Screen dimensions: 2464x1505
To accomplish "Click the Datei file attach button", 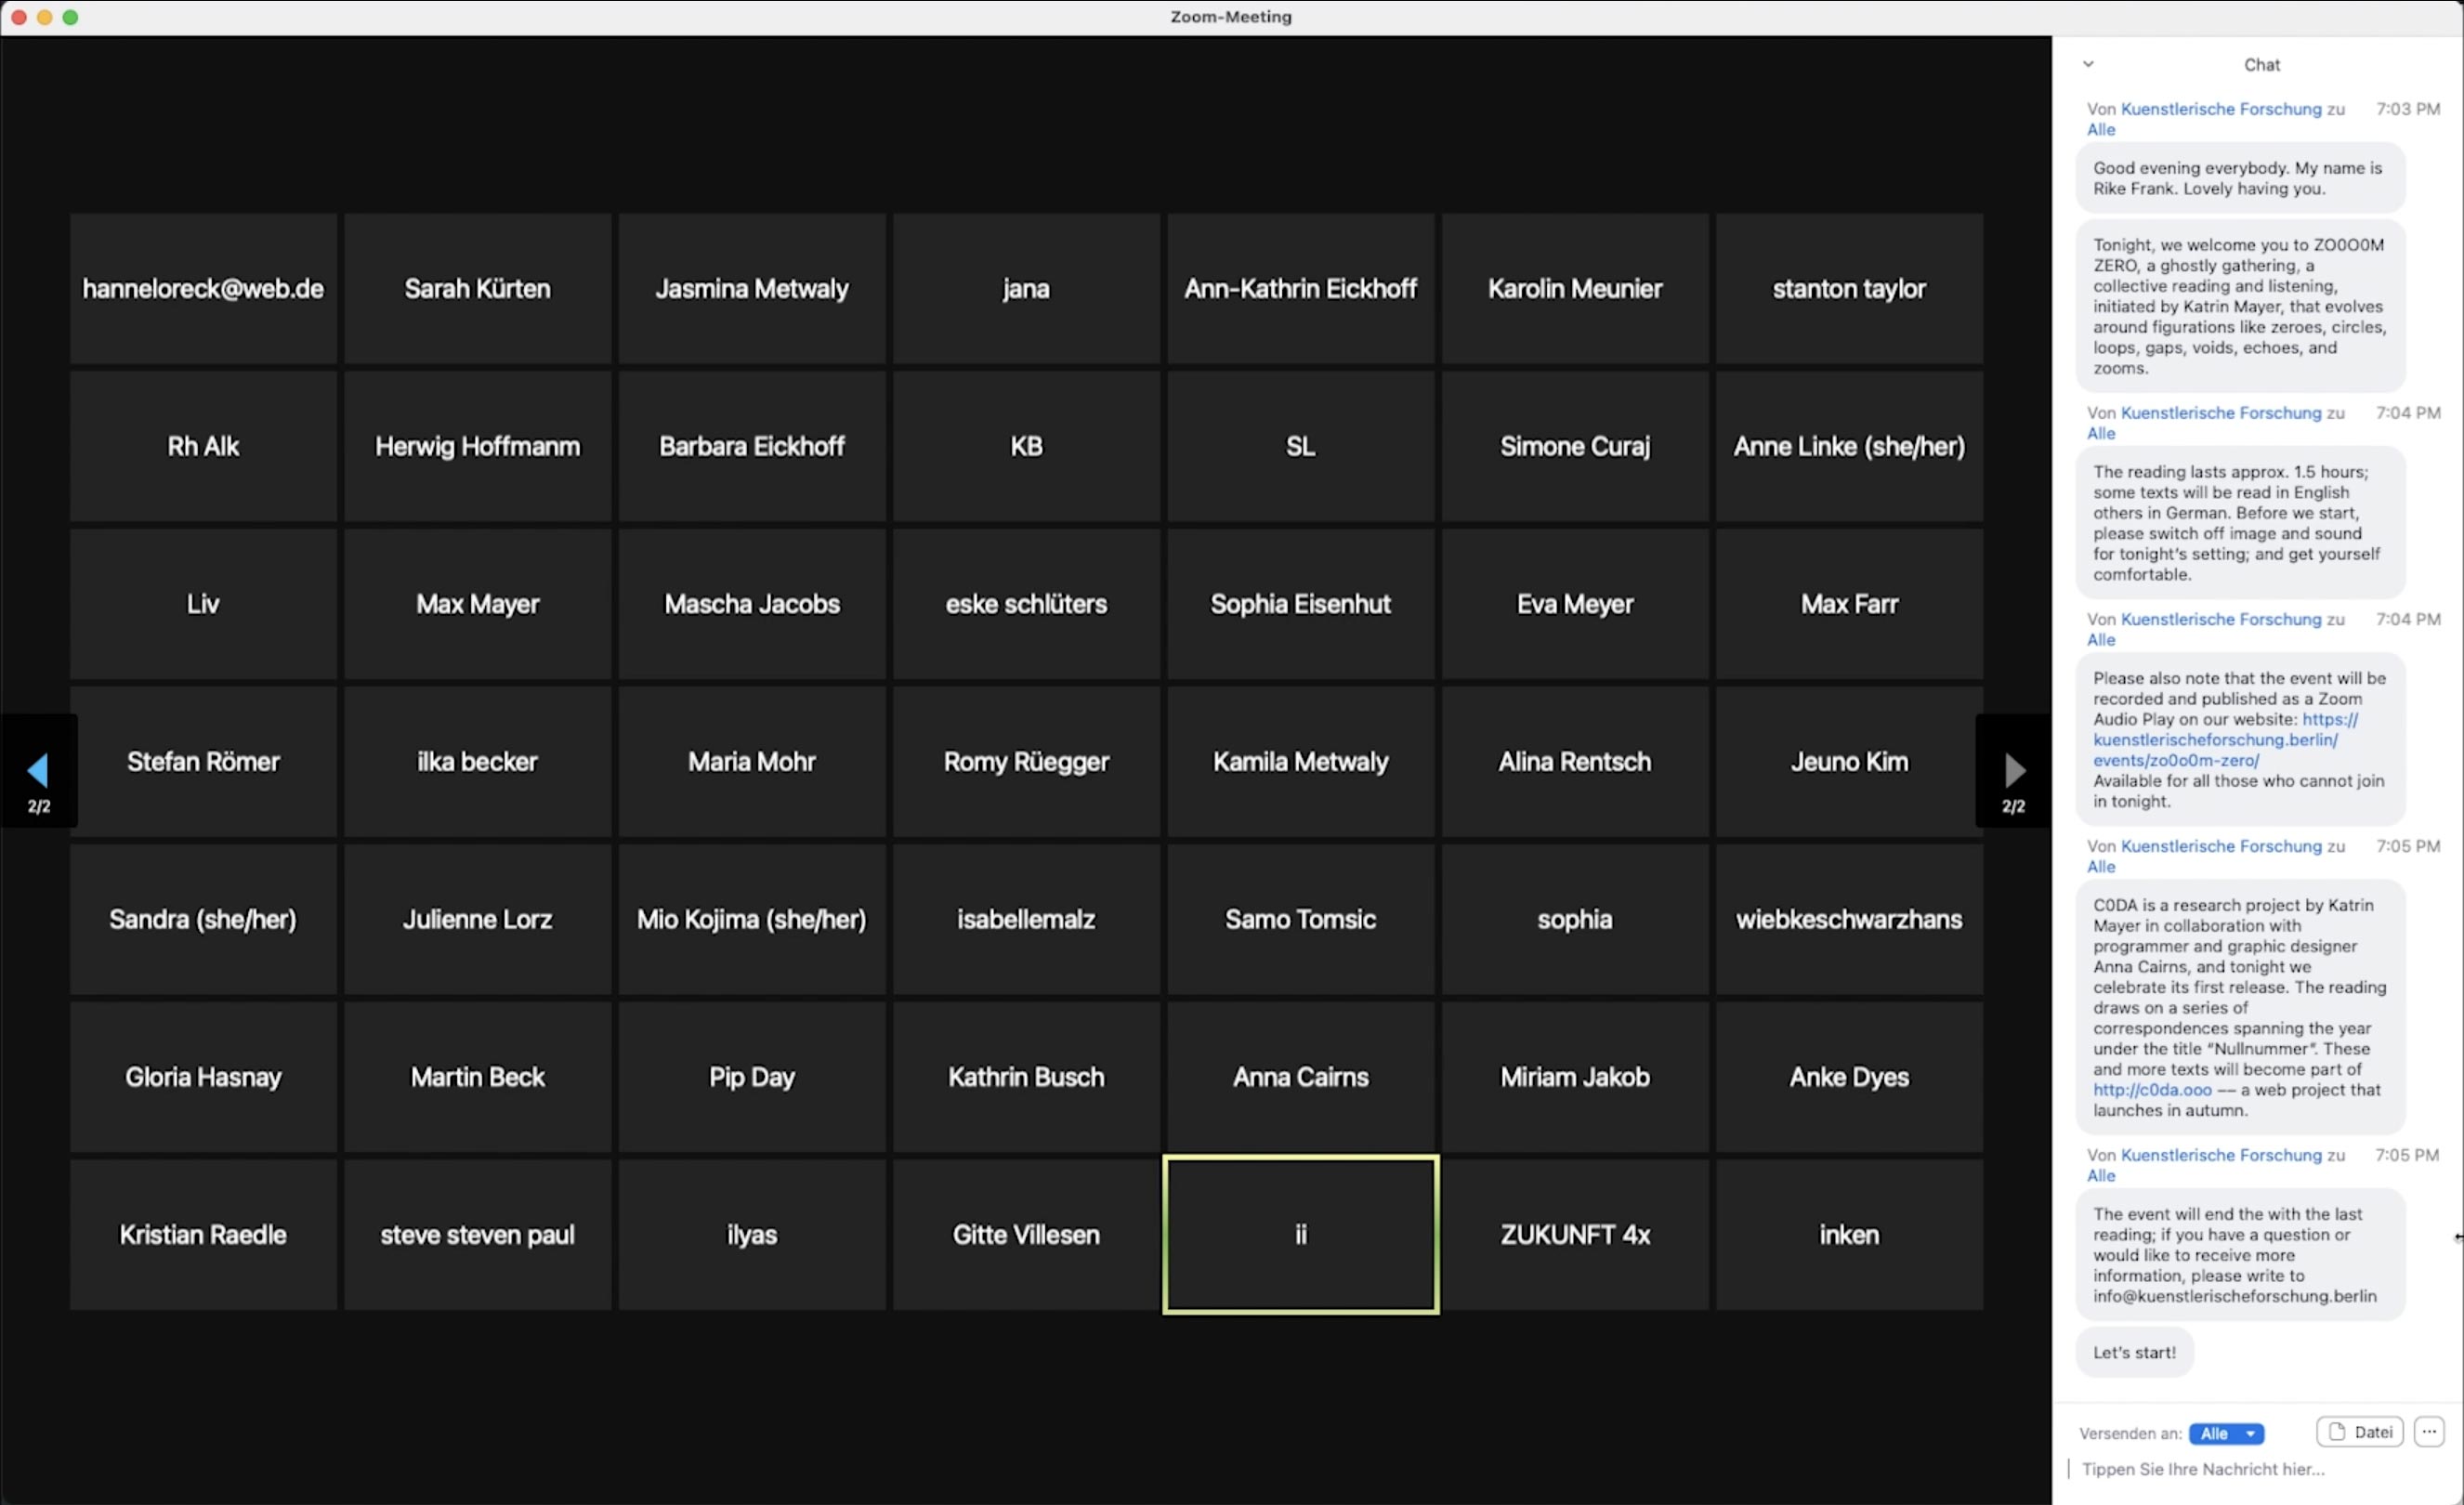I will point(2359,1432).
